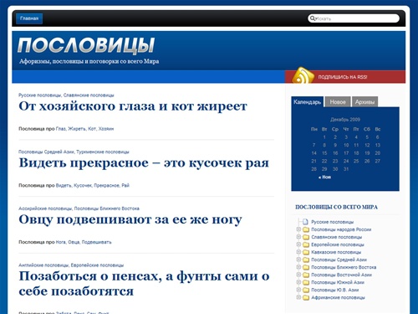418x314 pixels.
Task: Go to previous month « Ноя
Action: tap(324, 177)
